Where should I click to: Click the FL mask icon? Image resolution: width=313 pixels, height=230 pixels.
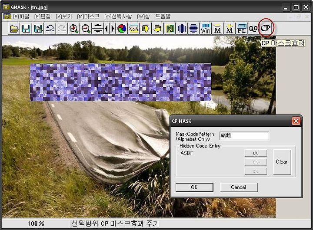tap(242, 29)
